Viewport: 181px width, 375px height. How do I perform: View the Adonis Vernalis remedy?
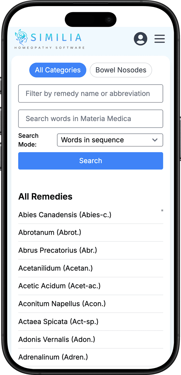point(56,339)
